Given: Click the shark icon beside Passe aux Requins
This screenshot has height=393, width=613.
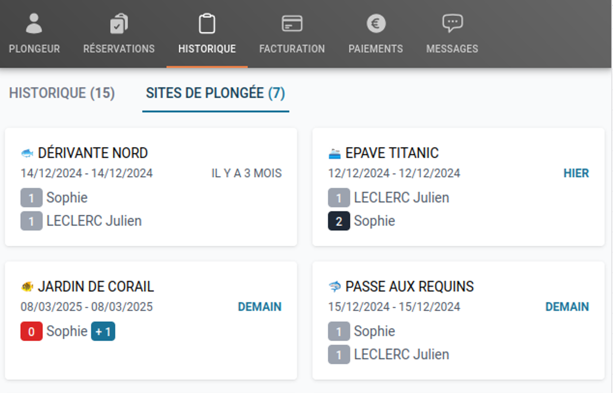Looking at the screenshot, I should pos(334,287).
